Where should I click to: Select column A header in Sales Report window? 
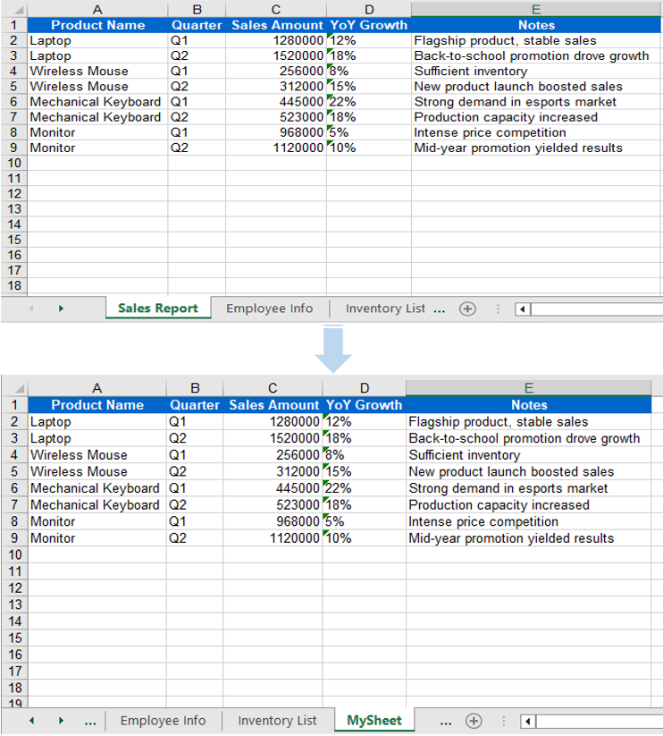[x=97, y=9]
